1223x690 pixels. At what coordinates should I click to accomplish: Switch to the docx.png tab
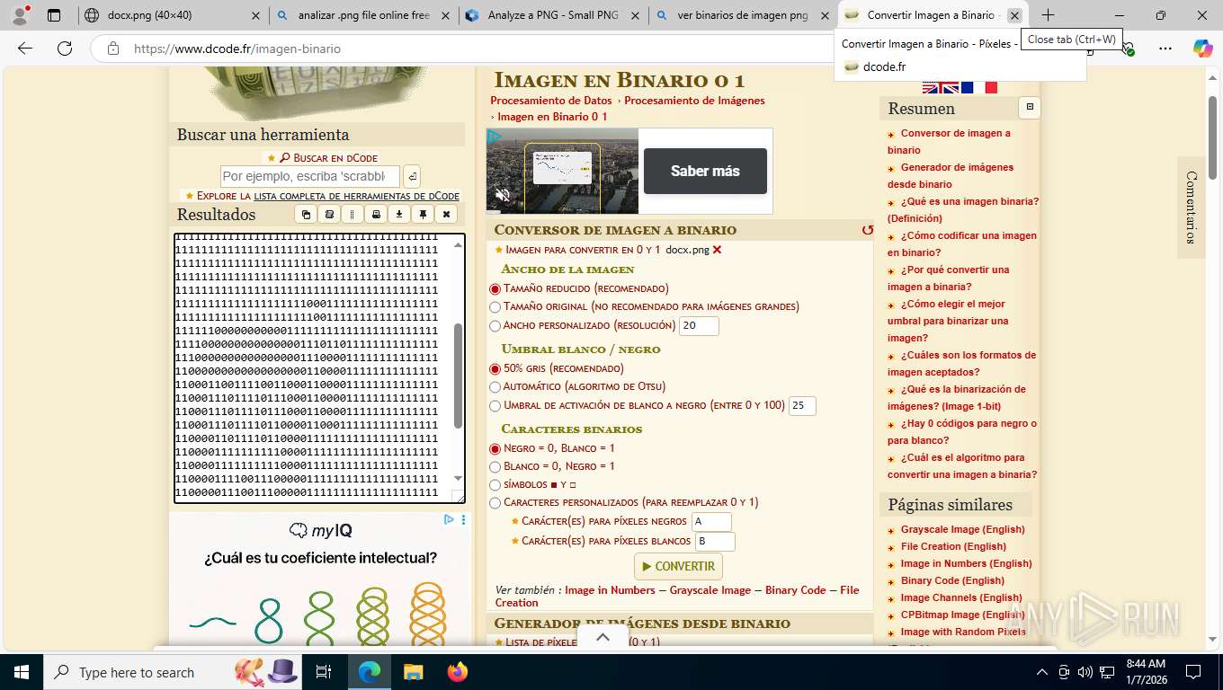pyautogui.click(x=172, y=15)
